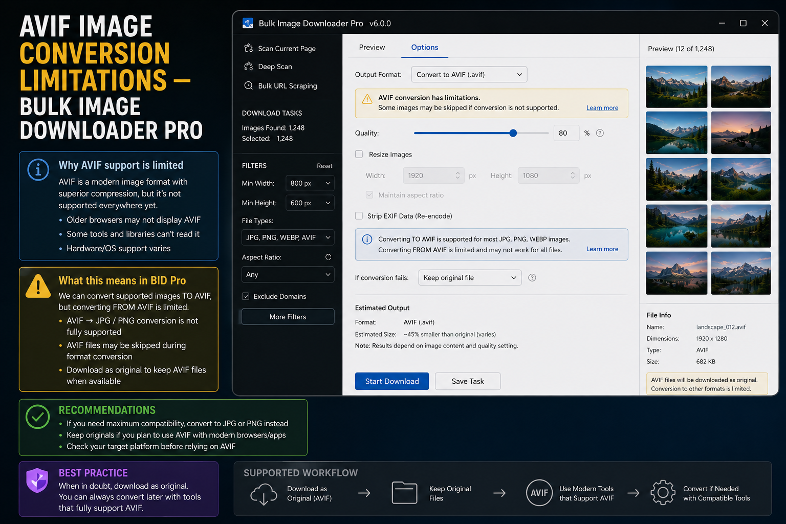The height and width of the screenshot is (524, 786).
Task: Select Scan Current Page menu item
Action: 280,49
